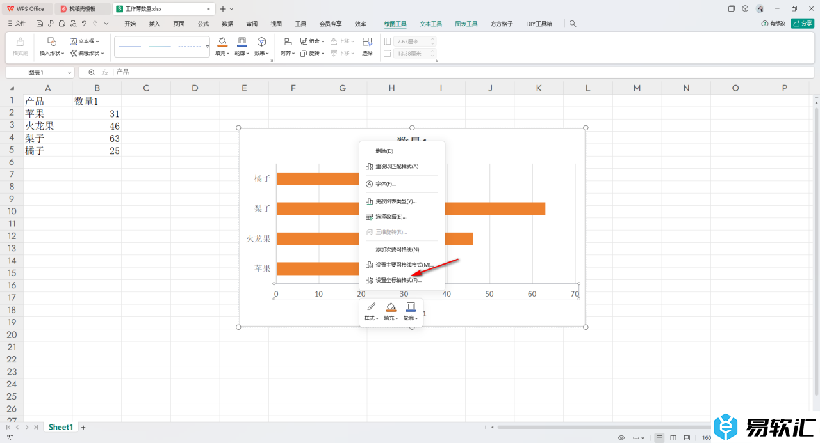The height and width of the screenshot is (443, 820).
Task: Click the Print icon in quick toolbar
Action: (x=61, y=24)
